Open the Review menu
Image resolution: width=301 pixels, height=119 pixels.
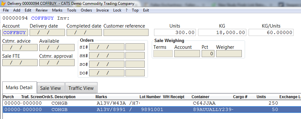42,10
